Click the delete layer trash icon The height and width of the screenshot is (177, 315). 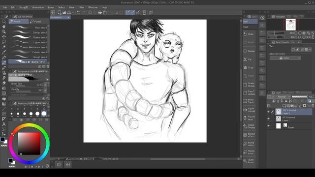(x=313, y=106)
